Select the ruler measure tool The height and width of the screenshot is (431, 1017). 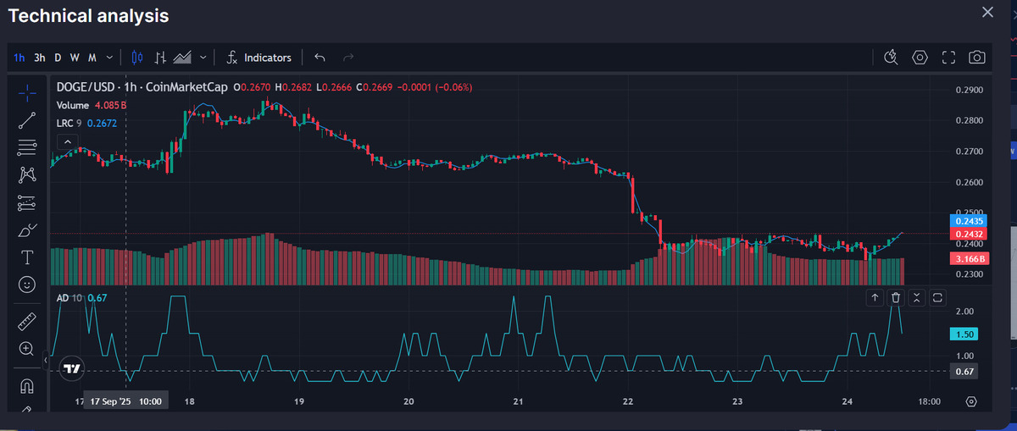[27, 322]
